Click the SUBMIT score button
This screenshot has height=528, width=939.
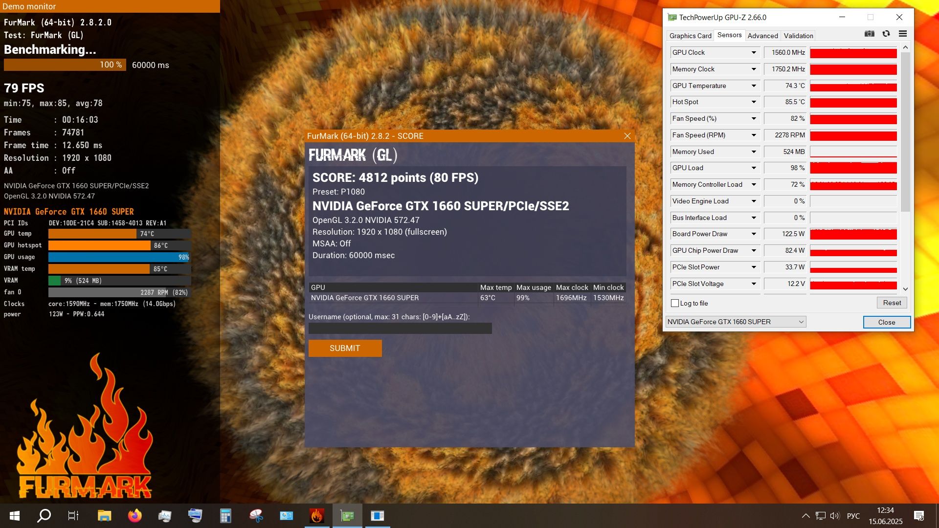(345, 348)
